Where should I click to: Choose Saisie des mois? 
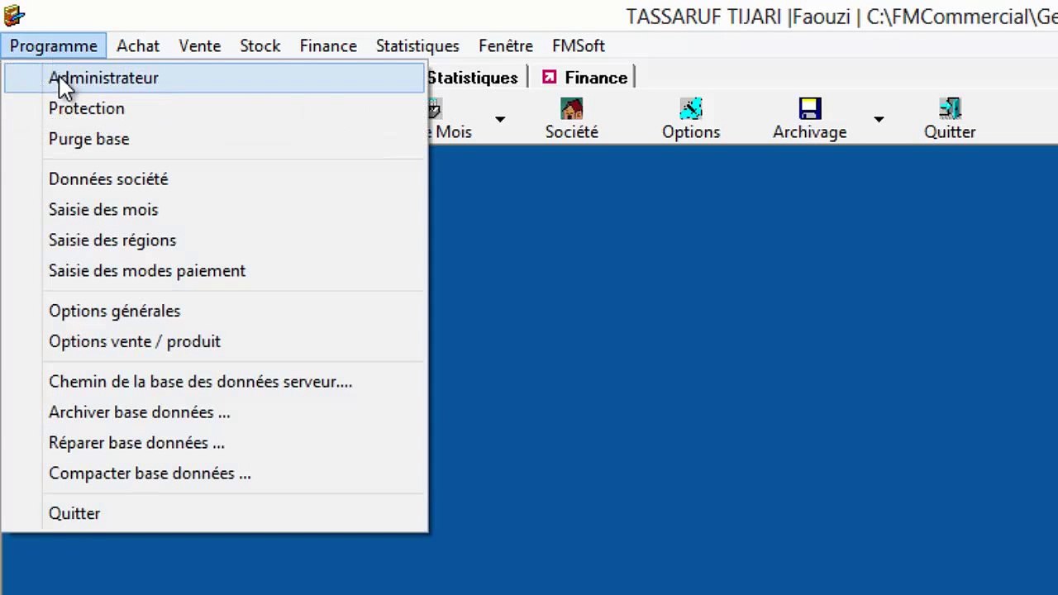(x=214, y=210)
